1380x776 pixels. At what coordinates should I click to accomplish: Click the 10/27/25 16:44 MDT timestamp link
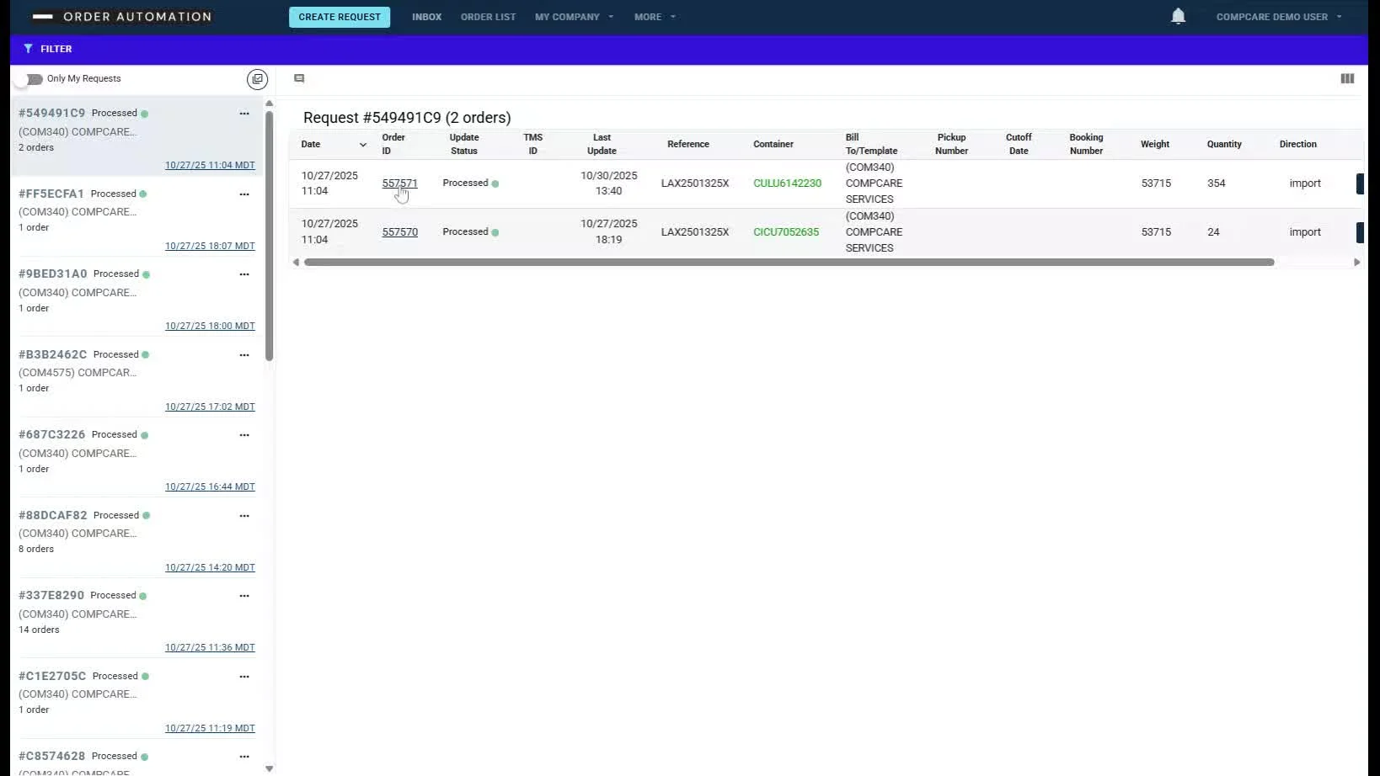[x=210, y=487]
